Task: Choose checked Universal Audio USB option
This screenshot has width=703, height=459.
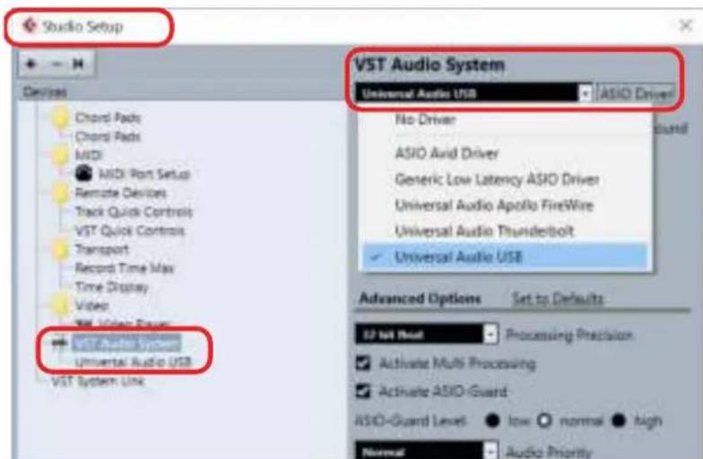Action: (x=506, y=256)
